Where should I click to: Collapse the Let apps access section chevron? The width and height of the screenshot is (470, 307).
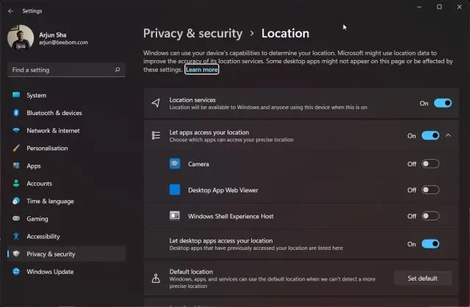coord(448,136)
